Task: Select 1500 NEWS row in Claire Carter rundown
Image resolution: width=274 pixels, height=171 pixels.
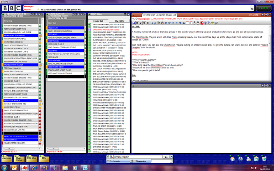Action: click(66, 34)
